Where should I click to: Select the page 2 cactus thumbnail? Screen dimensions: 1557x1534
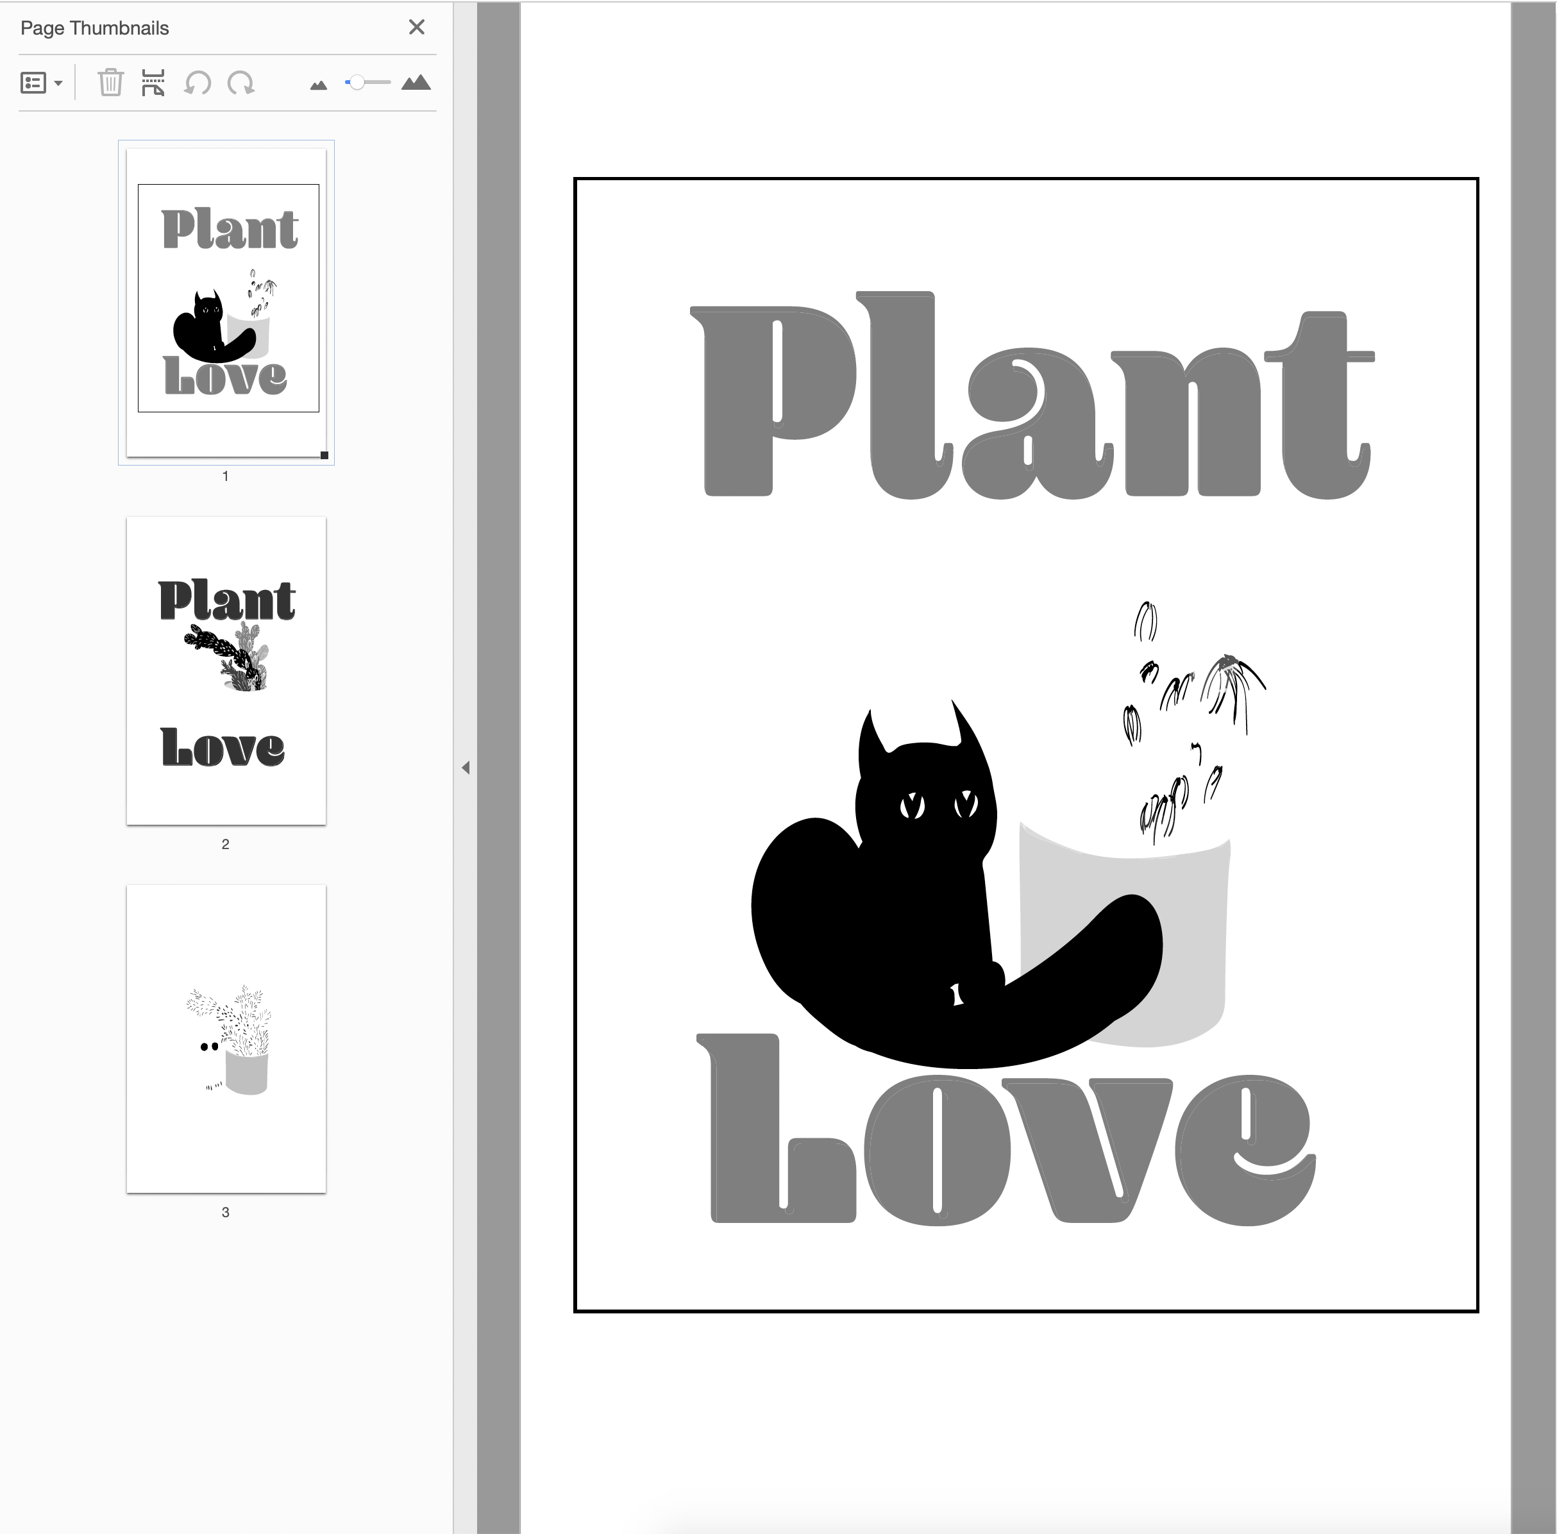[x=226, y=670]
